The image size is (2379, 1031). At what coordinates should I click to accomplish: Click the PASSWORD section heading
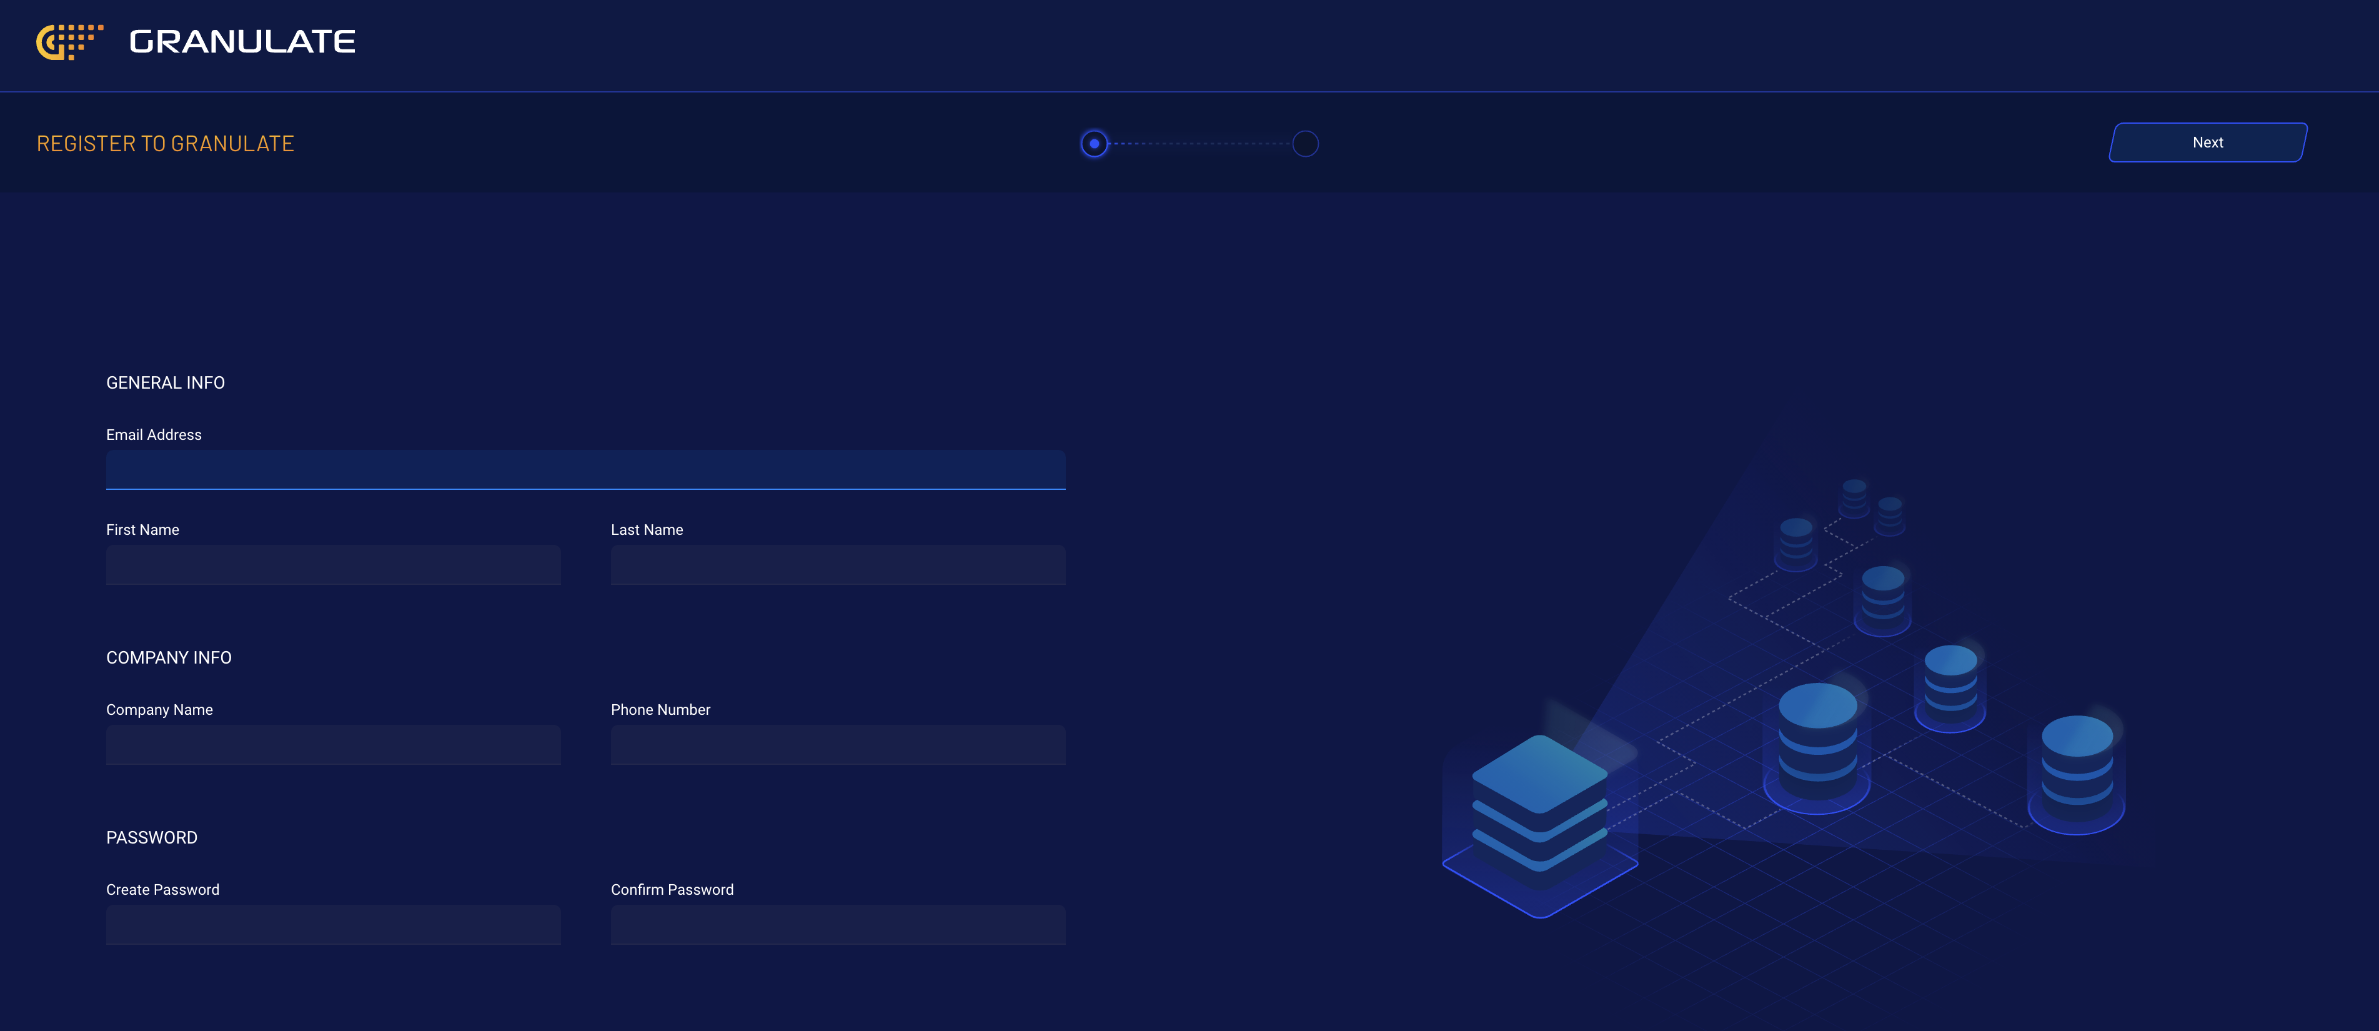tap(151, 838)
